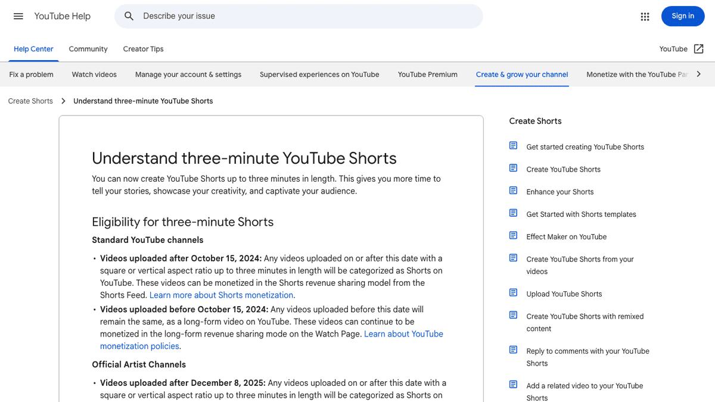Screen dimensions: 715x402
Task: Open Learn more about Shorts monetization link
Action: [221, 295]
